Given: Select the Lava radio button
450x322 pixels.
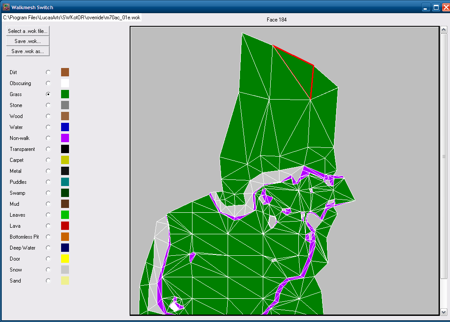Looking at the screenshot, I should (48, 226).
